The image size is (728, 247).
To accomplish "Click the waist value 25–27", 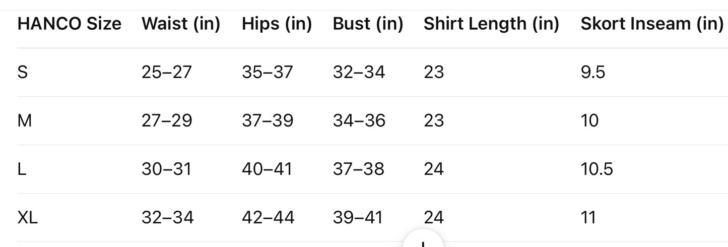I will pyautogui.click(x=167, y=72).
